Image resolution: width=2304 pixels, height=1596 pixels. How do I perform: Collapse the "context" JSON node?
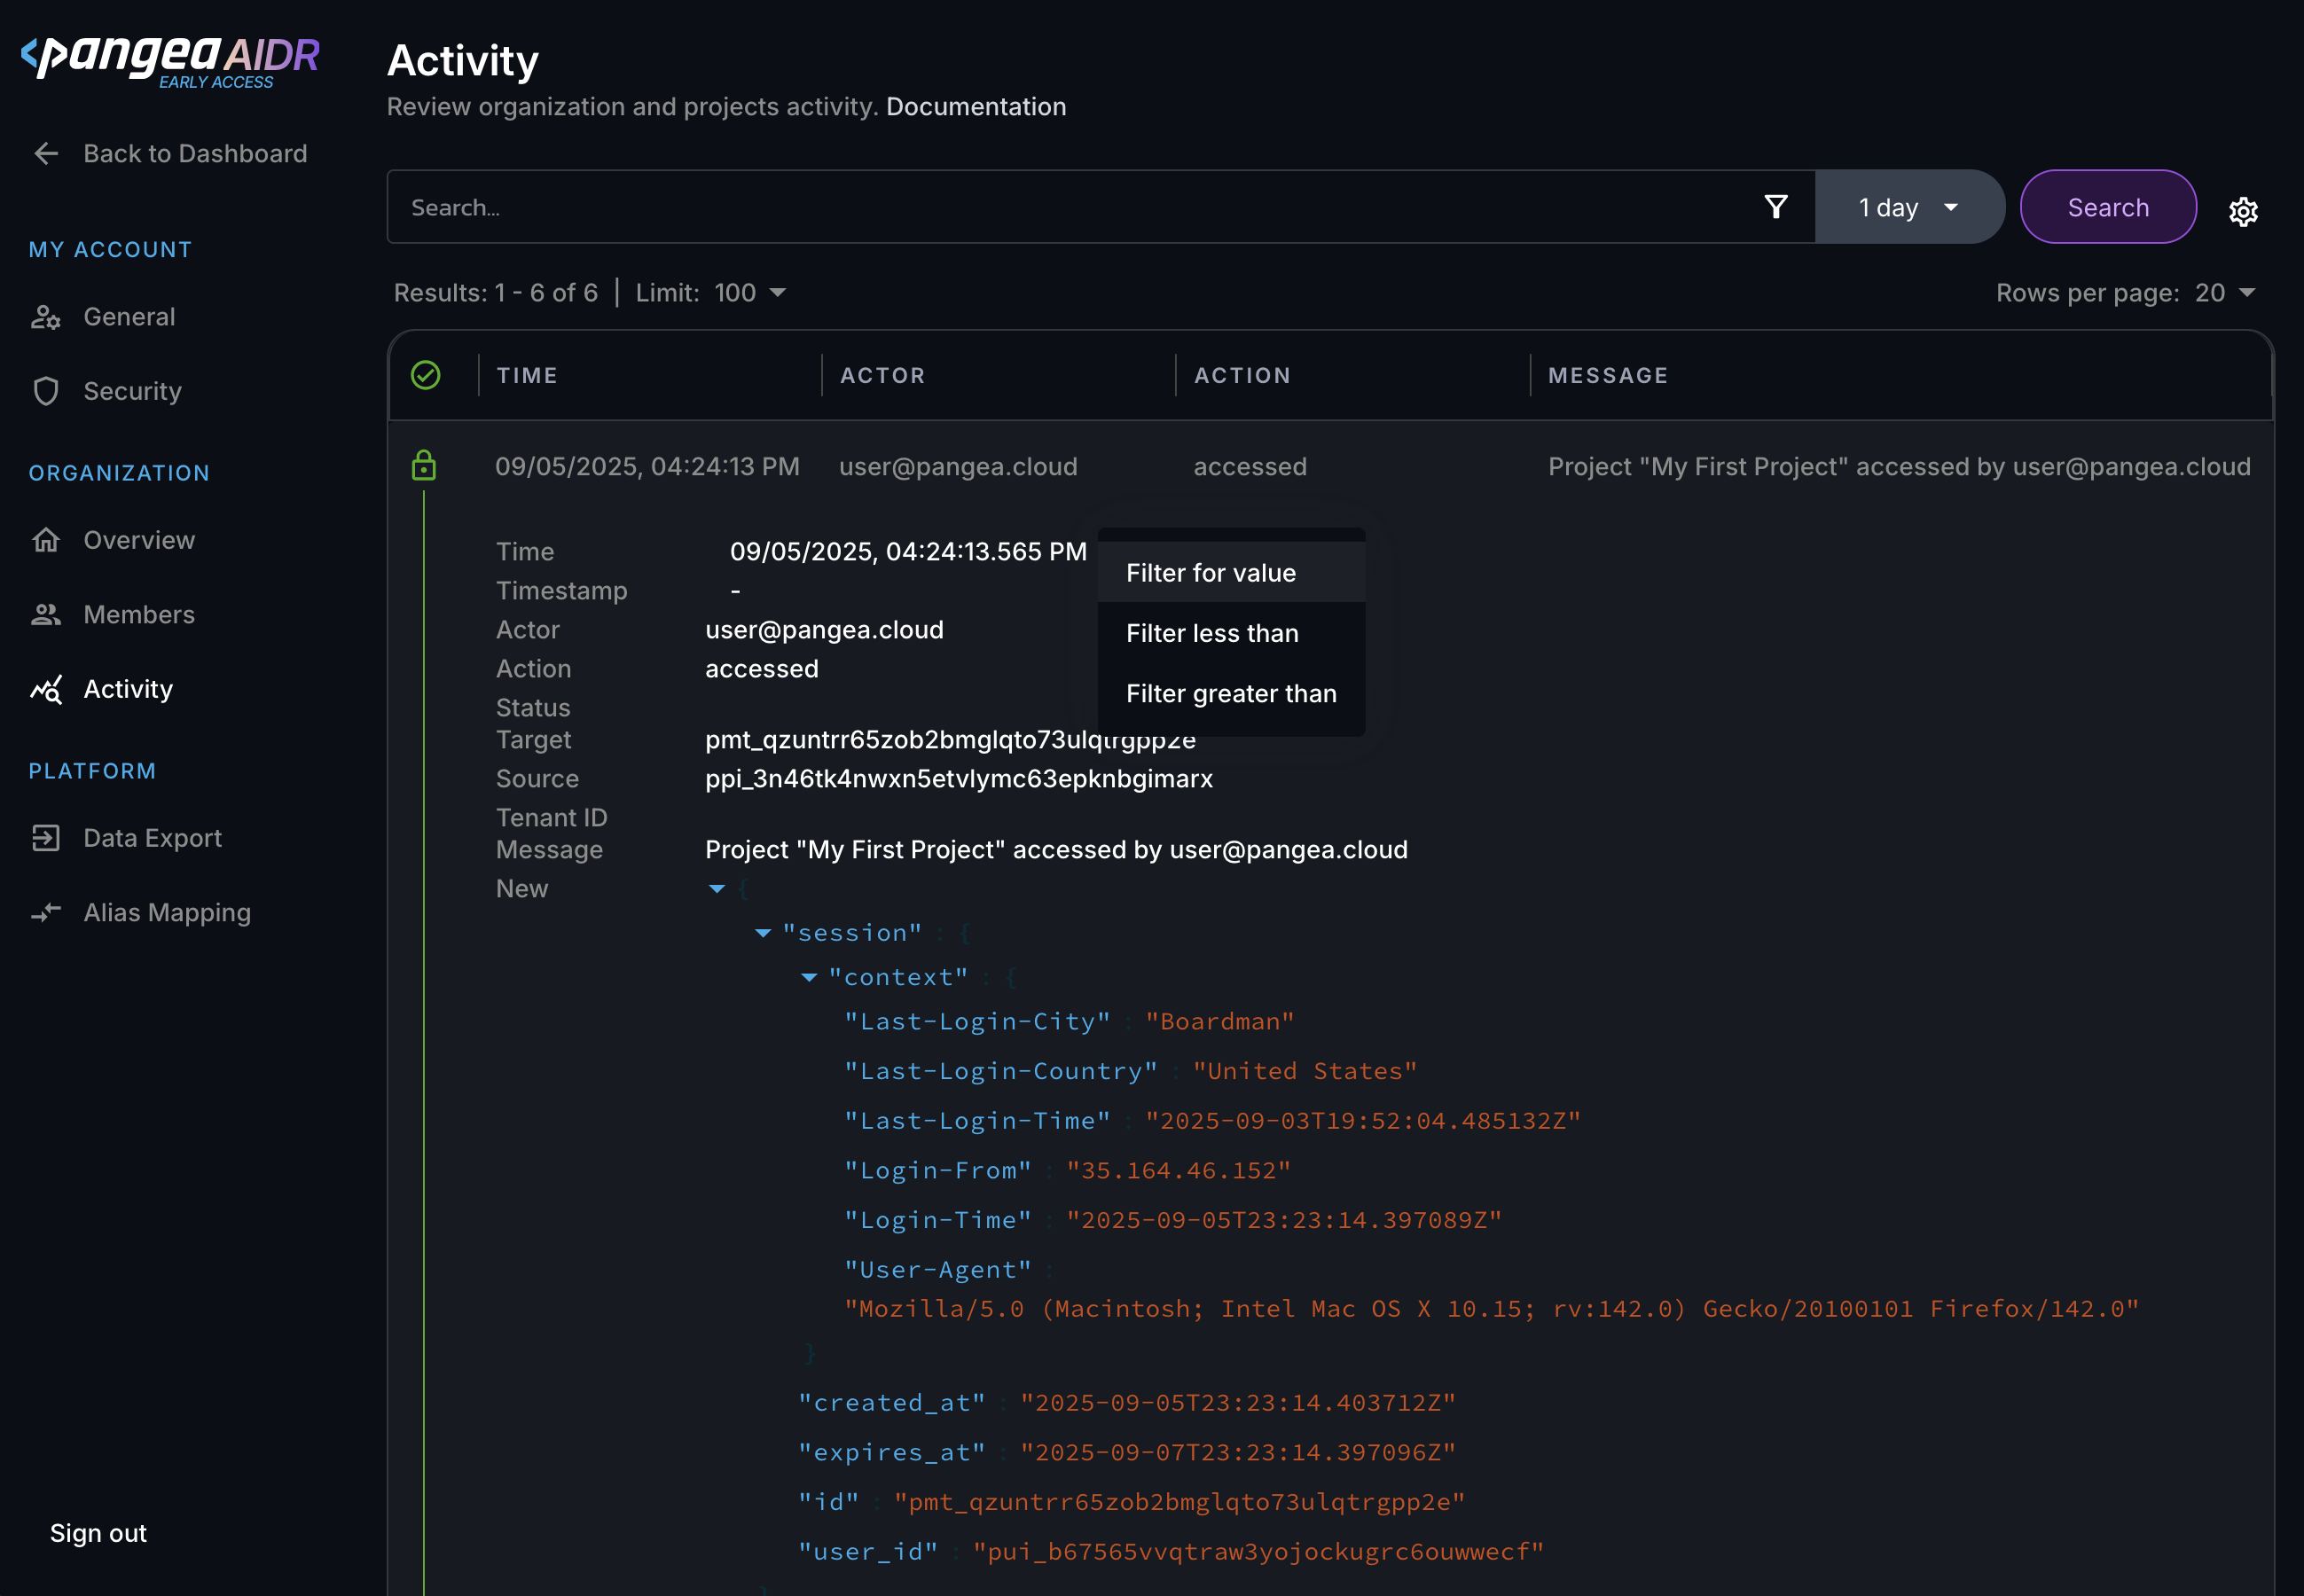pyautogui.click(x=809, y=977)
